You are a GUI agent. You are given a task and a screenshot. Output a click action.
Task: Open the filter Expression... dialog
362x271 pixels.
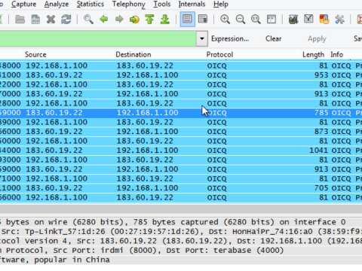coord(230,38)
